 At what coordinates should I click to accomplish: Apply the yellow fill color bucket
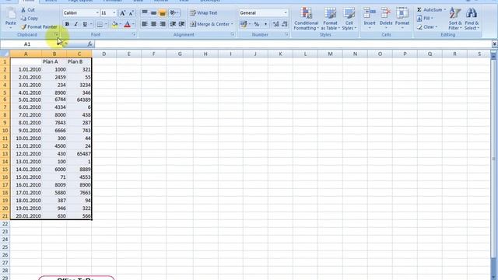coord(114,24)
